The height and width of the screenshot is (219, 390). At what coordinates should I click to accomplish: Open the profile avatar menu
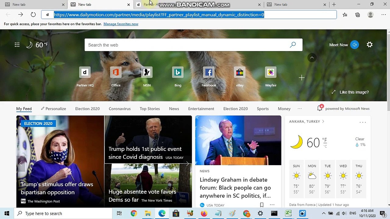(x=370, y=15)
